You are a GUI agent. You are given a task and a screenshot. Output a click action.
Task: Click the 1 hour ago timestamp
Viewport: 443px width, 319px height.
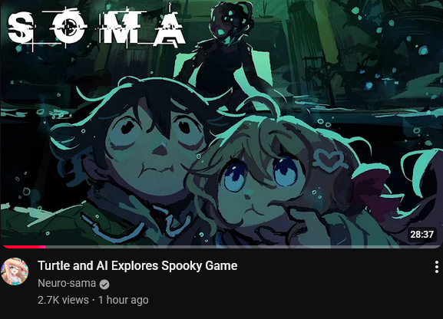[x=123, y=300]
